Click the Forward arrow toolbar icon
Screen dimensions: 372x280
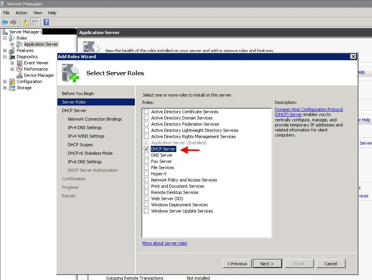(x=14, y=22)
